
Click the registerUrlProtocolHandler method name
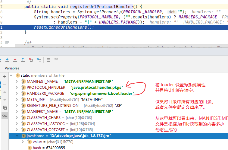pos(102,7)
